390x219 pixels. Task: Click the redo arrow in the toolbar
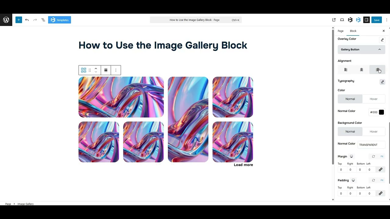point(35,20)
